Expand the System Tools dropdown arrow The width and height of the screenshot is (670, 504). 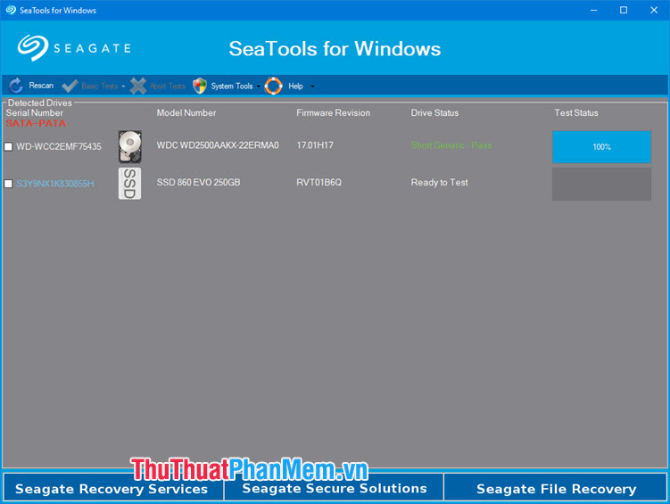pos(258,87)
